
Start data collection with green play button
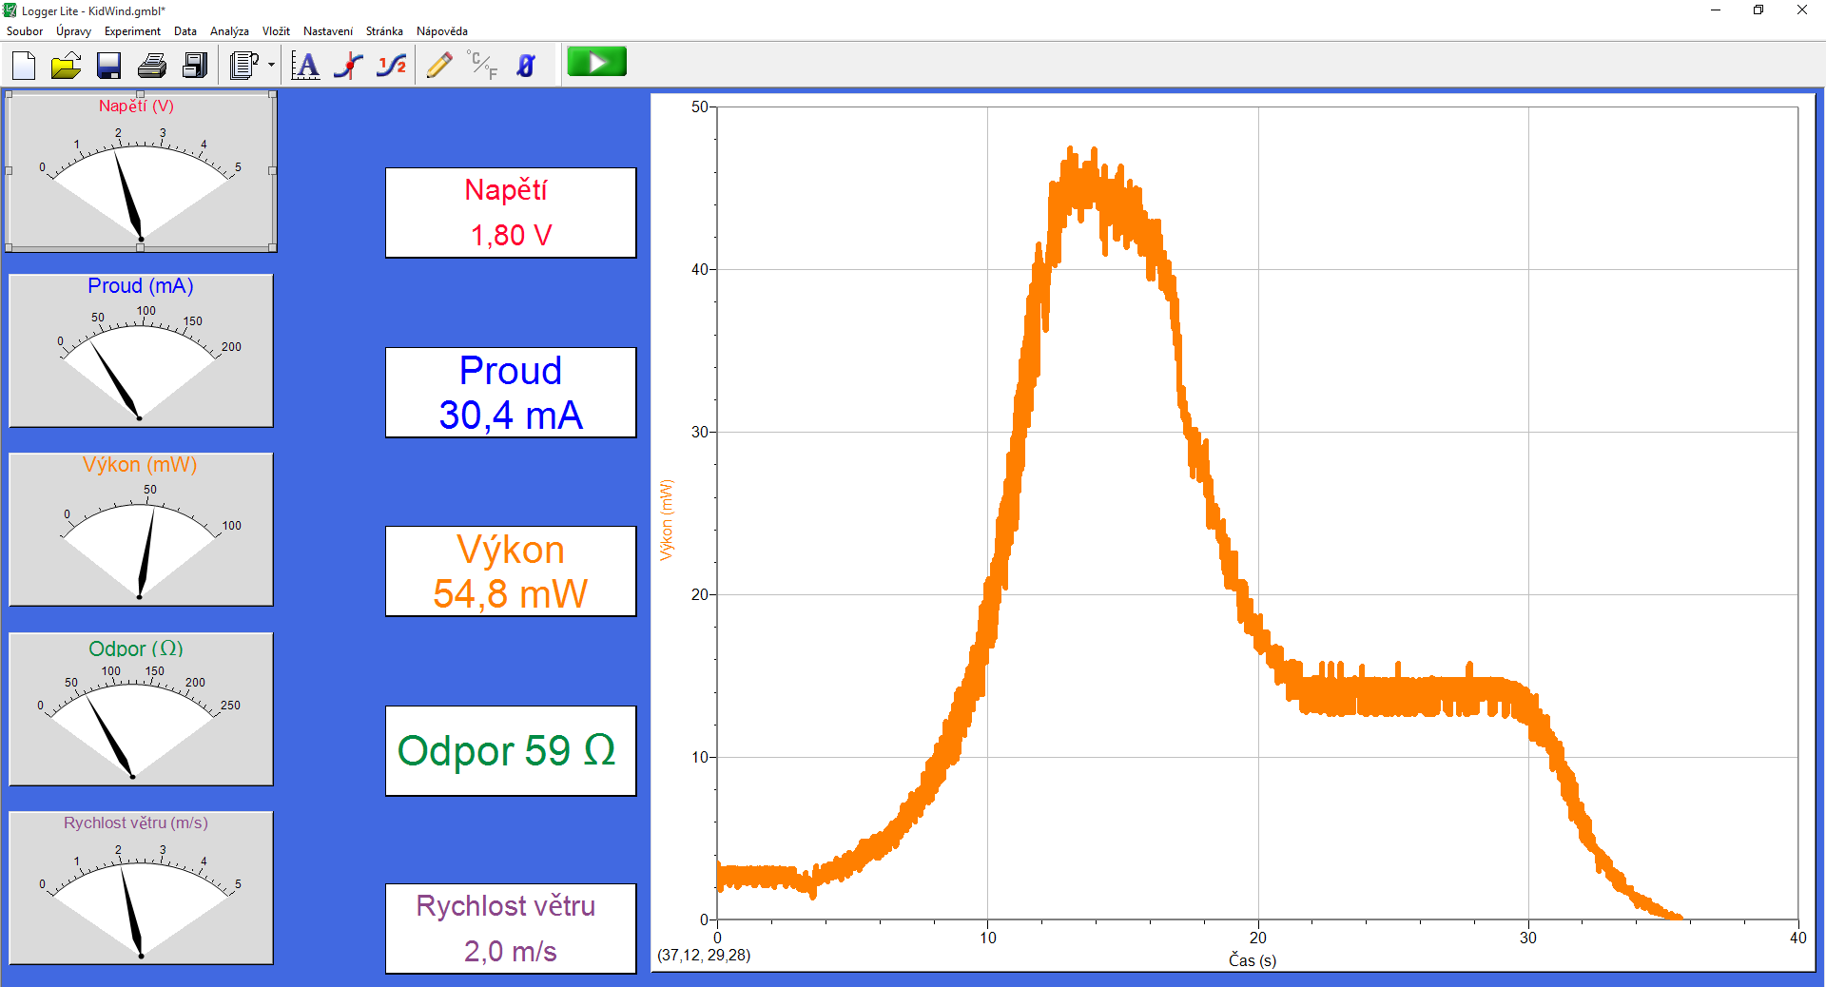596,62
